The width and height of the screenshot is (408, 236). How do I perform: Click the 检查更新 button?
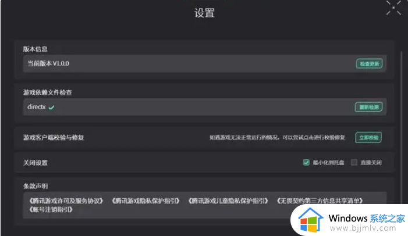point(369,64)
